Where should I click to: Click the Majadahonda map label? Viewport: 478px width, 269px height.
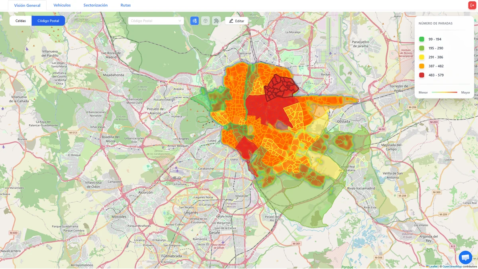tap(114, 75)
